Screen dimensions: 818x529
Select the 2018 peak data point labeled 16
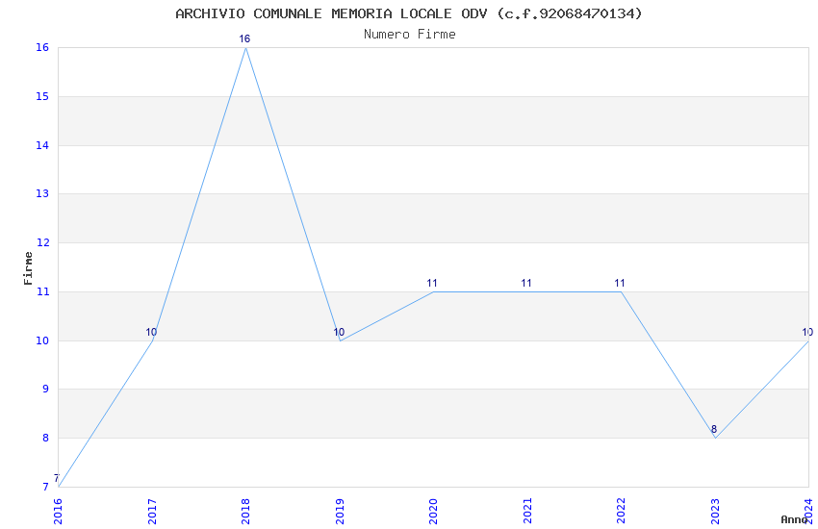coord(245,47)
